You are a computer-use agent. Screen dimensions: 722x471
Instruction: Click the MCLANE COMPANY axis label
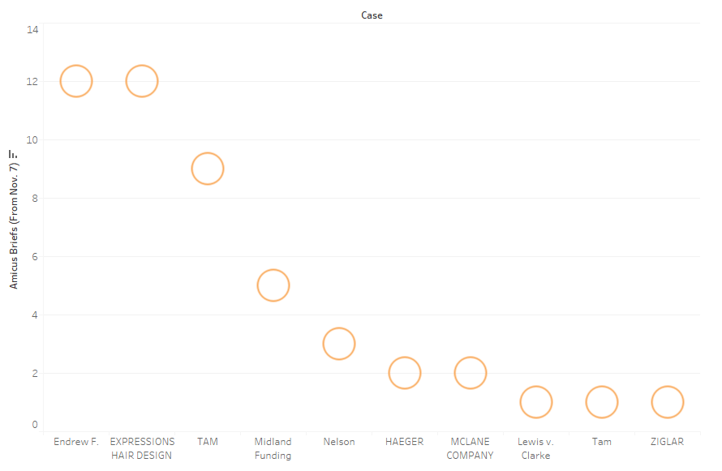470,448
